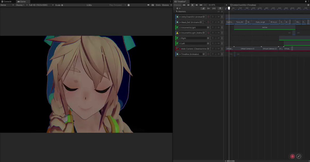Toggle the VolumetricLight activation track checkbox
The image size is (310, 162).
[x=177, y=28]
